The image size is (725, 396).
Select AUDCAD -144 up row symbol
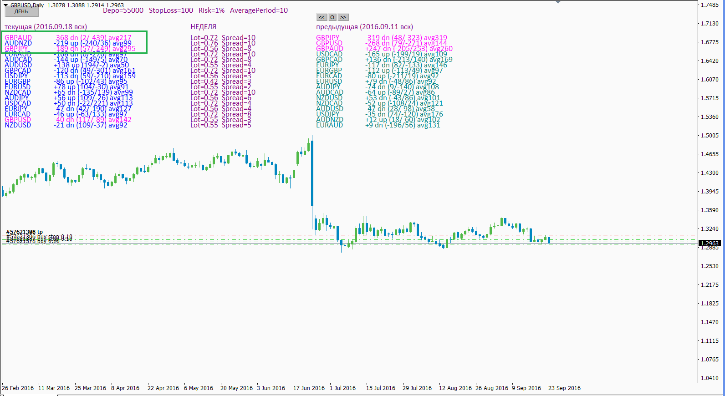(x=18, y=60)
